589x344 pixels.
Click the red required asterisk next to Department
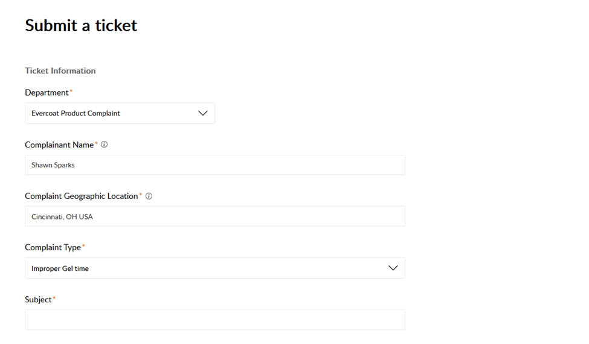71,91
